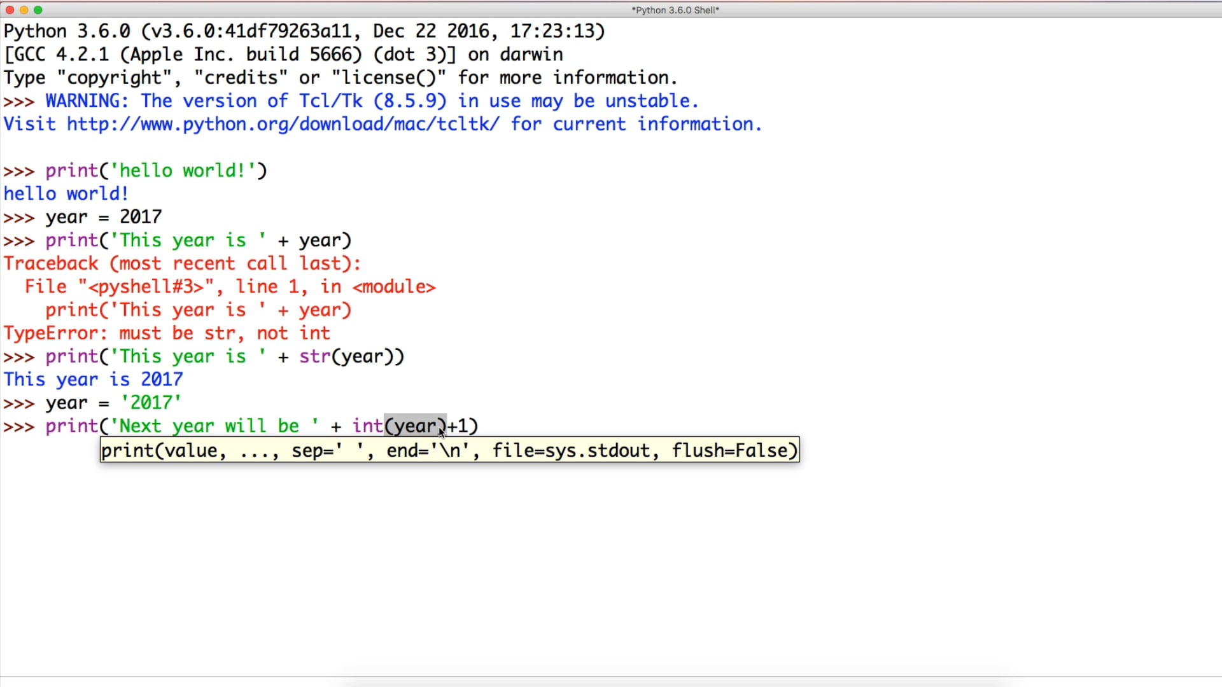Place cursor on the 'hello world!' print statement
This screenshot has height=687, width=1222.
156,170
